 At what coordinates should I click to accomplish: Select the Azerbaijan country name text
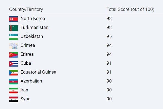tap(31, 81)
